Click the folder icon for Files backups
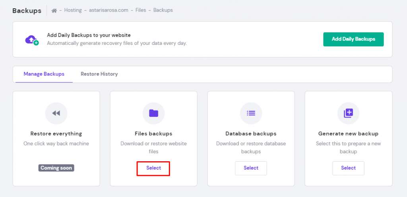This screenshot has width=407, height=197. [154, 113]
